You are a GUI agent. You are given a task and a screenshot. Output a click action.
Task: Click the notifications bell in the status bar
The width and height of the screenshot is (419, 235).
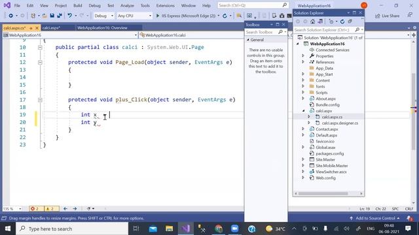tap(409, 218)
